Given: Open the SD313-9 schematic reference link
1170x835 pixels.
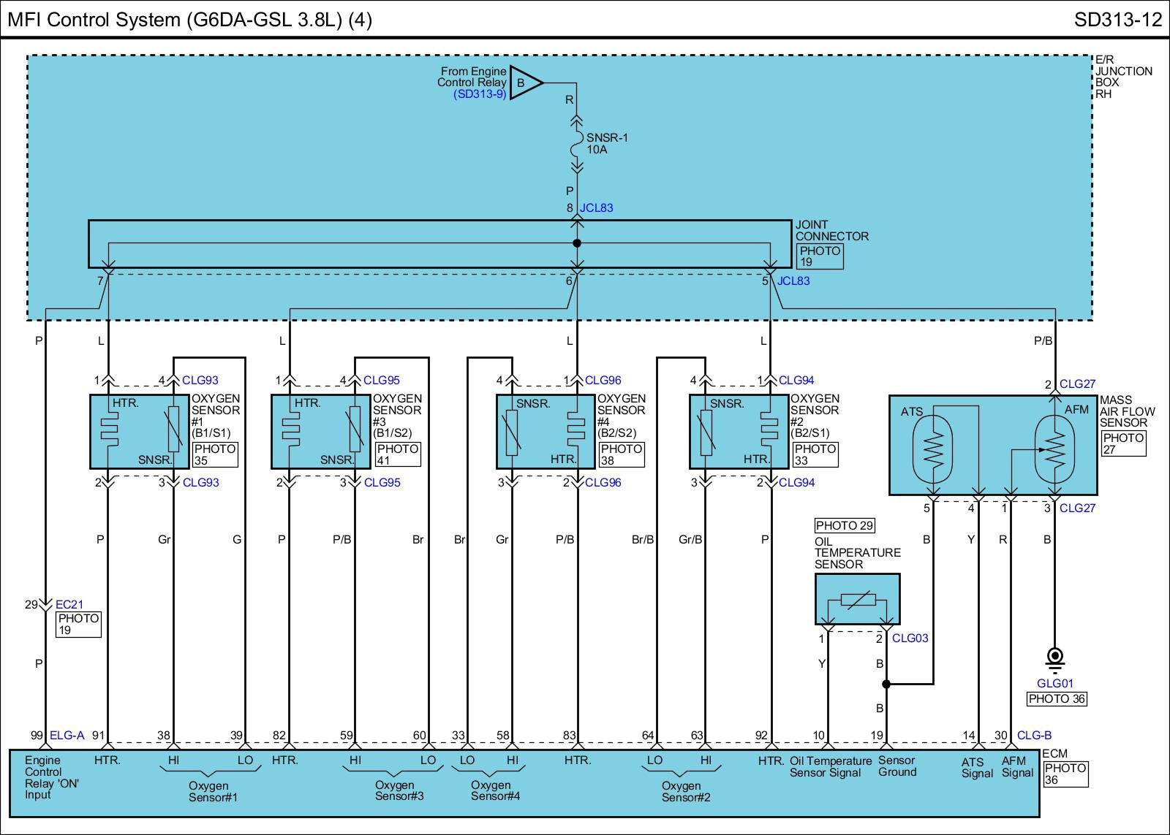Looking at the screenshot, I should coord(480,94).
